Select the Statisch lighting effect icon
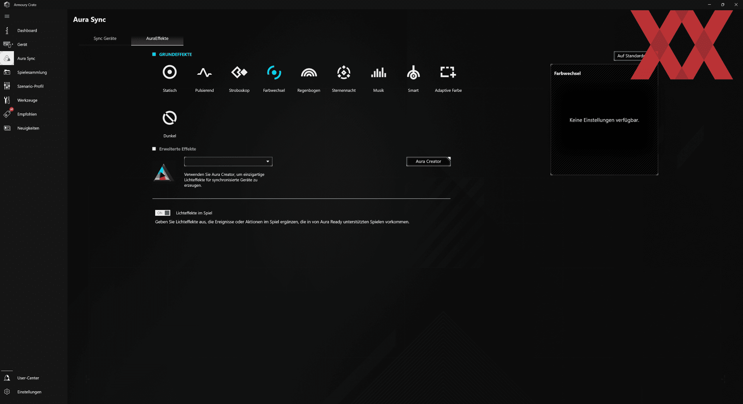This screenshot has width=743, height=404. tap(169, 72)
